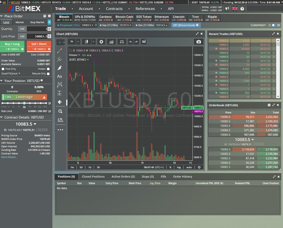
Task: Set leverage slider handle at 5x
Action: (24, 103)
